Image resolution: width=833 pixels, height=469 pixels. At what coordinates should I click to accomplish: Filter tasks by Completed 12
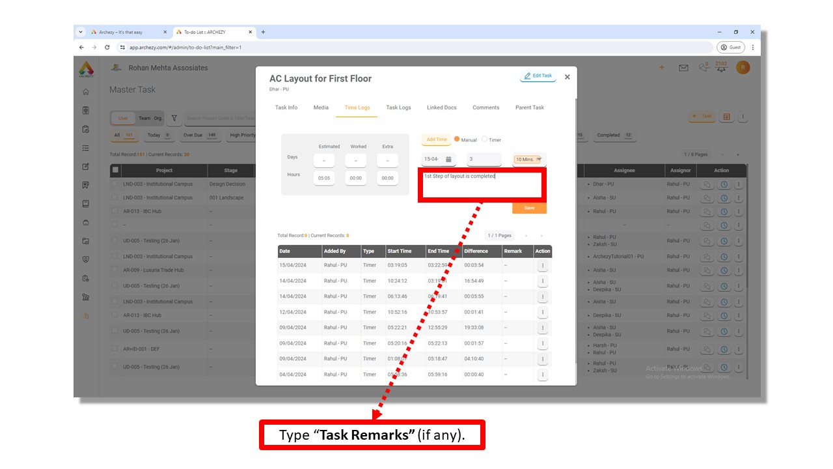[614, 135]
